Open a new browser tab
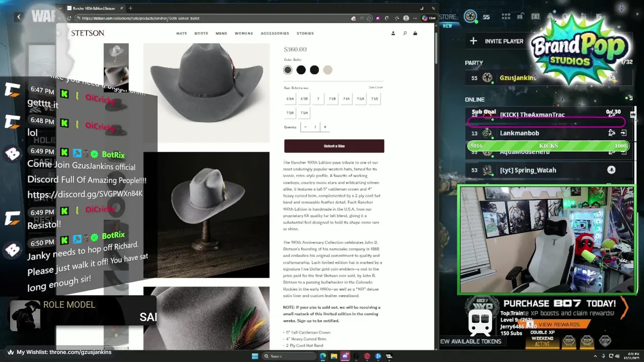644x362 pixels. pos(130,8)
